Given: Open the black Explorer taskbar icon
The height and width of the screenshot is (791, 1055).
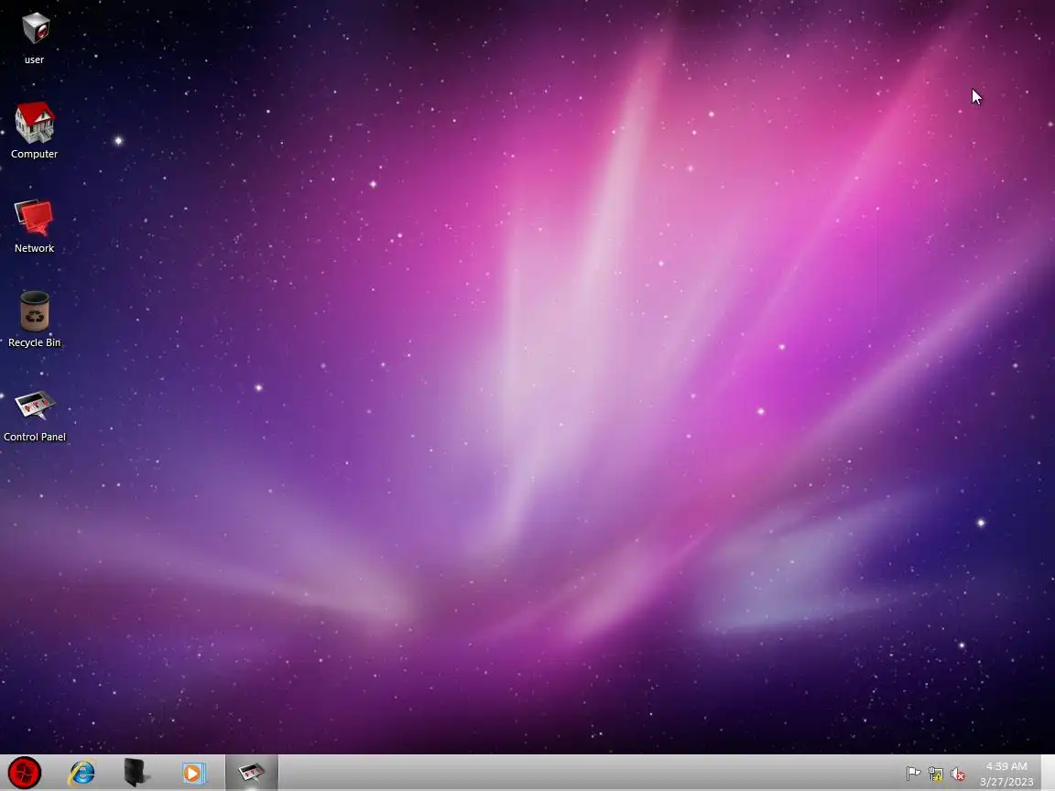Looking at the screenshot, I should (136, 772).
